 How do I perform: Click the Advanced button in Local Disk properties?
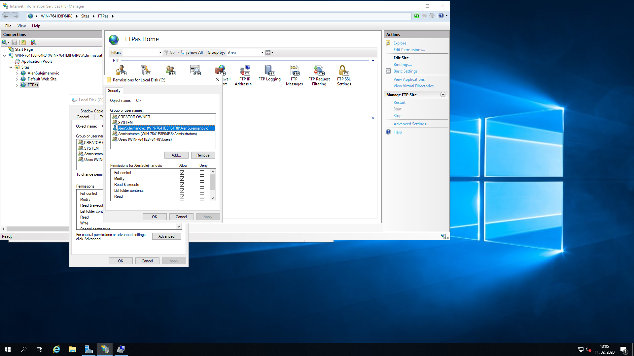[166, 236]
